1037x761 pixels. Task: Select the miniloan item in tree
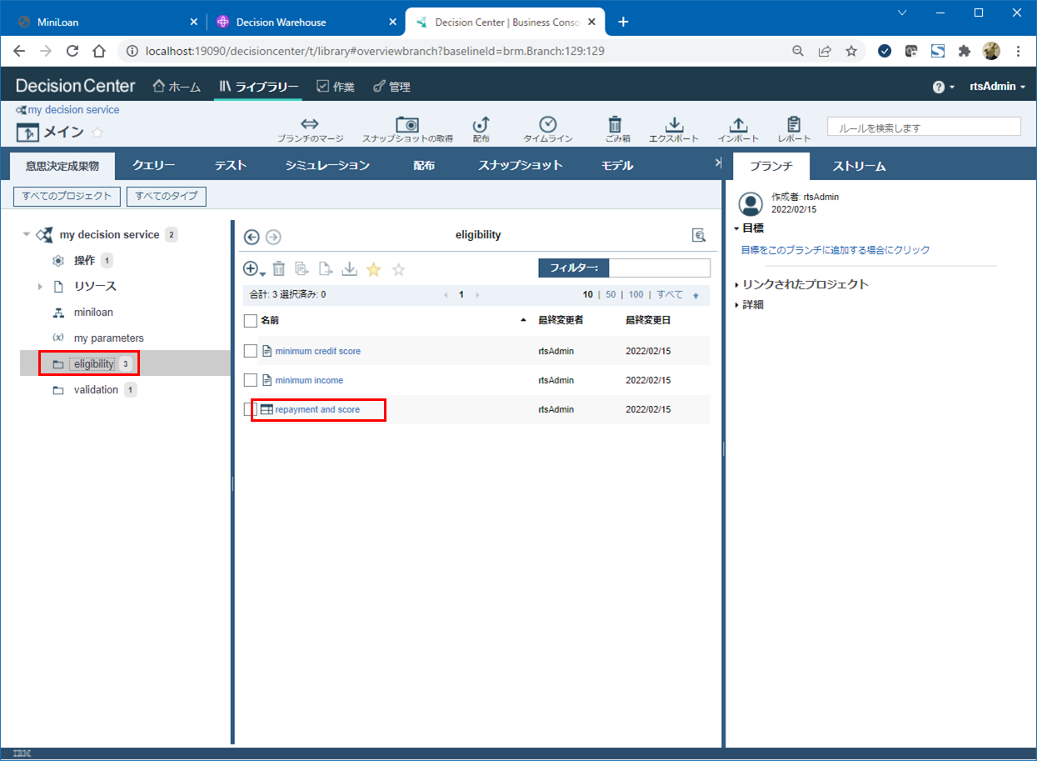tap(93, 313)
